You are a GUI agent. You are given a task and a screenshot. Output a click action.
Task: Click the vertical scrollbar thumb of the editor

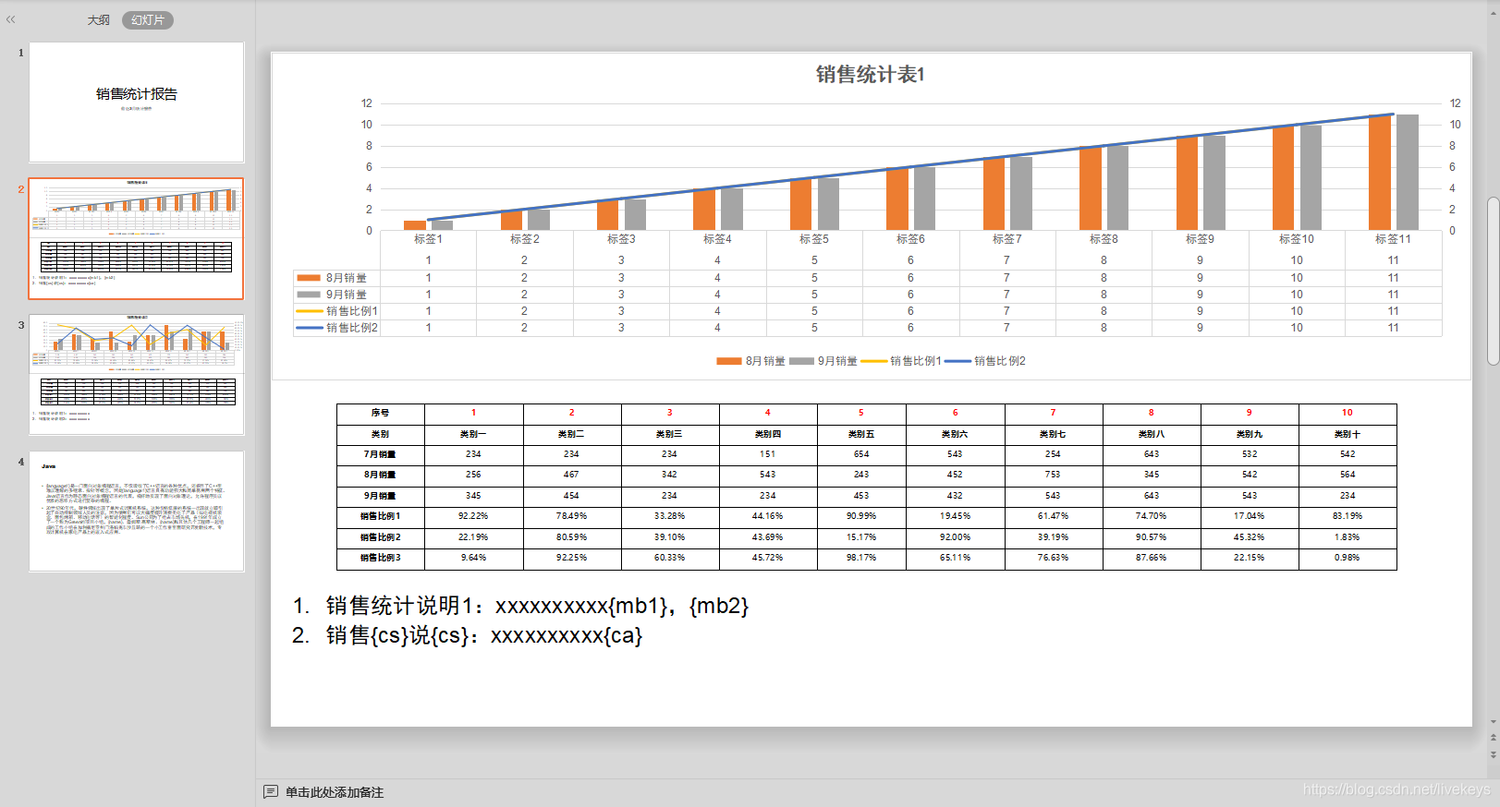1493,281
